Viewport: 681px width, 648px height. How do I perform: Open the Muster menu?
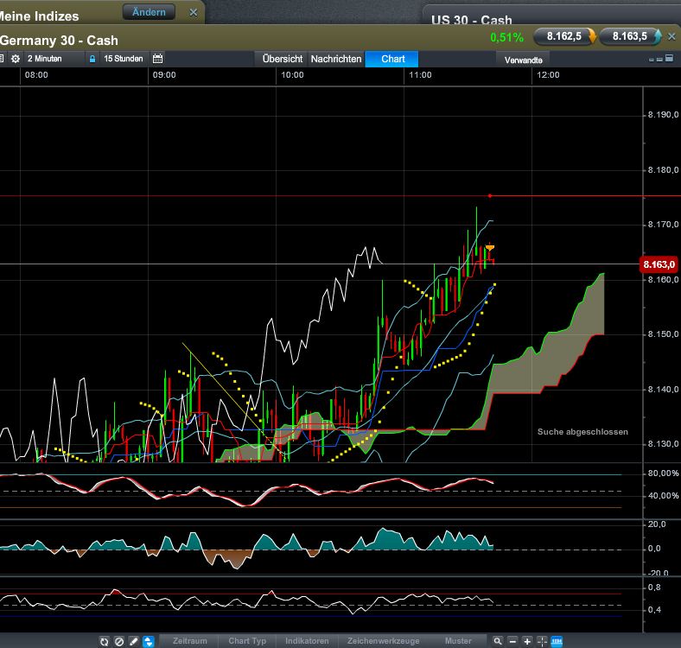point(458,641)
